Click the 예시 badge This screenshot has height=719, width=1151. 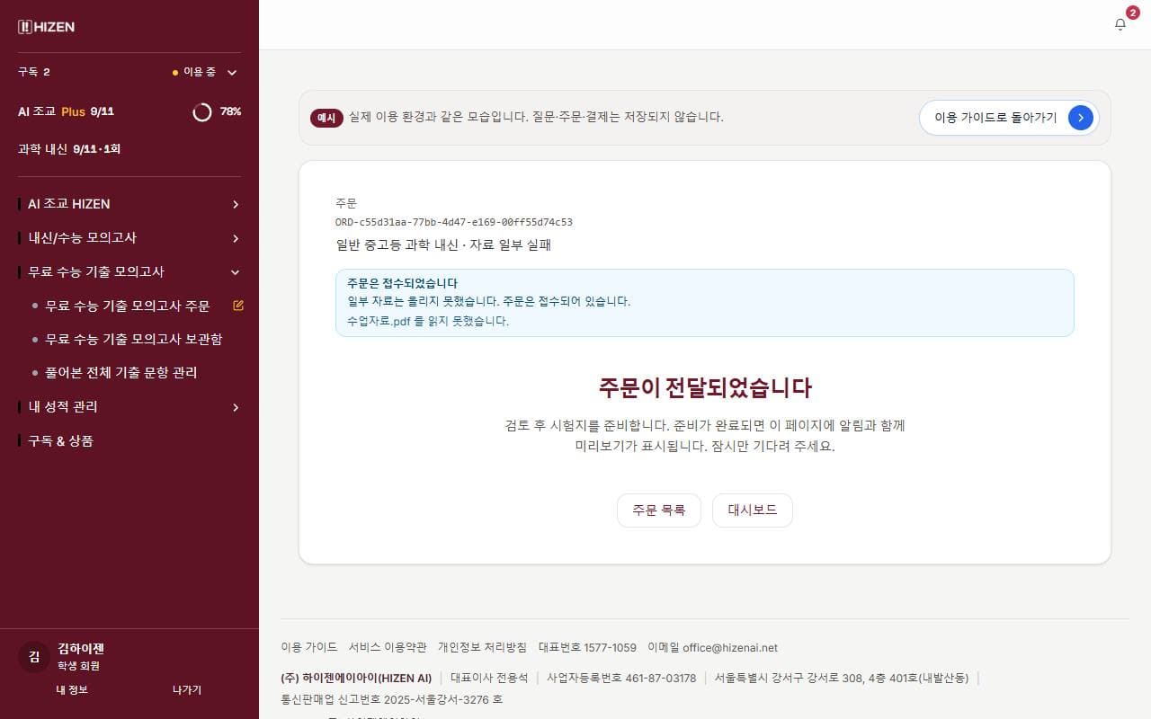click(327, 118)
